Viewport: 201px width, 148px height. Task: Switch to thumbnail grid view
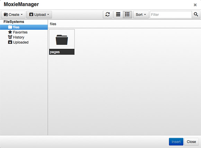click(127, 15)
